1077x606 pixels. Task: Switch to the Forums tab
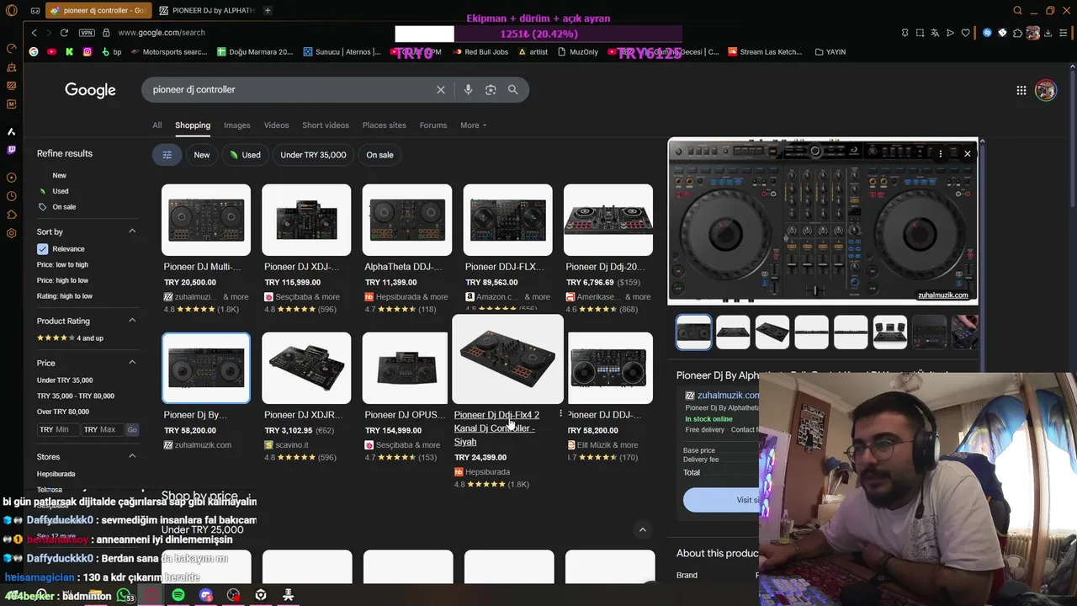433,125
